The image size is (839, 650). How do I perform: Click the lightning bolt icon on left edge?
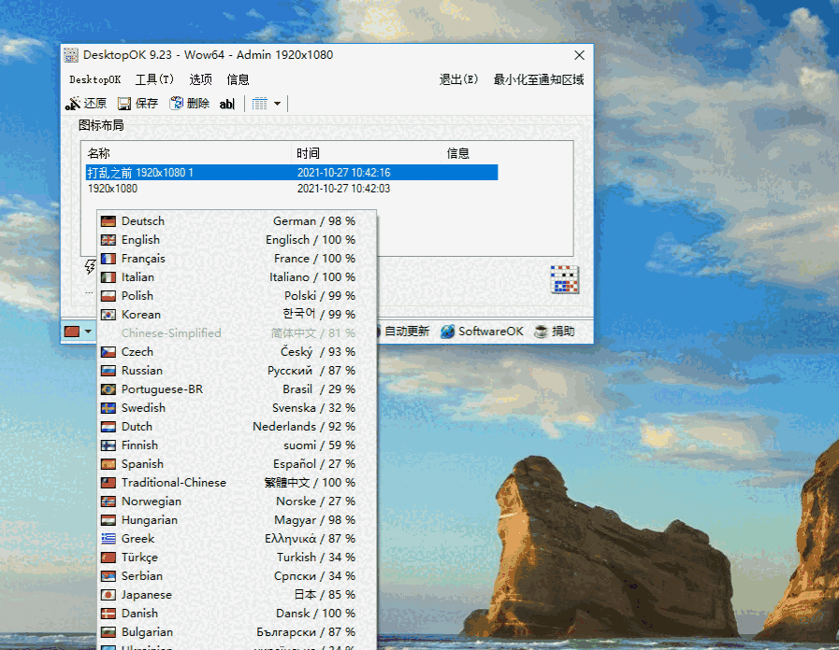click(90, 267)
